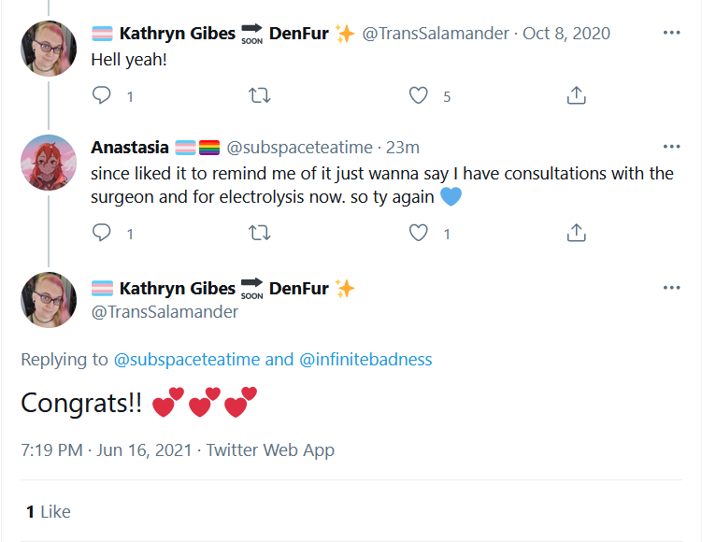
Task: View who liked: 1 Like
Action: click(x=49, y=511)
